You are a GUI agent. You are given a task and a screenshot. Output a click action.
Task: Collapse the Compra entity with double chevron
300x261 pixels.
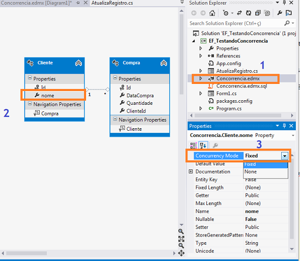(163, 63)
